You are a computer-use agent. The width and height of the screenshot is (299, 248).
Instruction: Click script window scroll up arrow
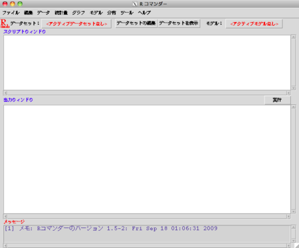[294, 37]
